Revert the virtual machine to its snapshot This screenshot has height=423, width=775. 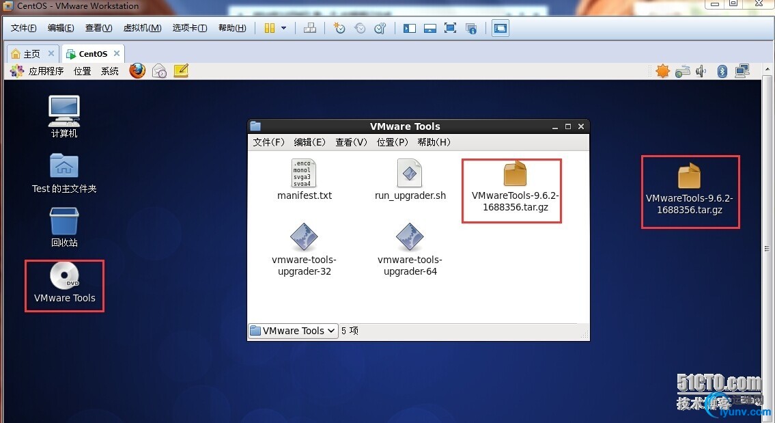pos(360,28)
